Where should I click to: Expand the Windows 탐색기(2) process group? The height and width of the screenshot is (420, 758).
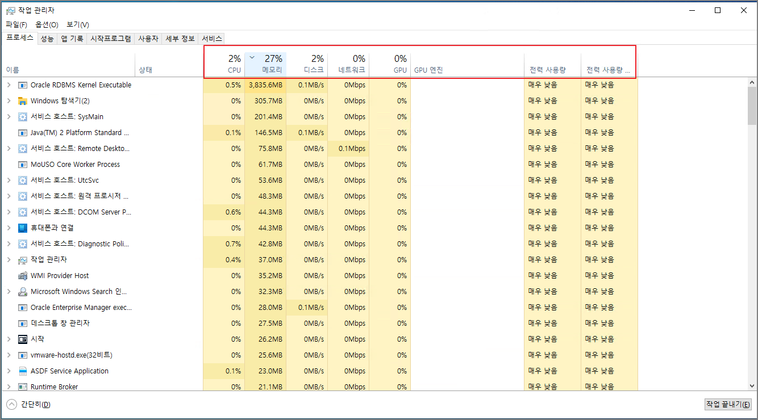[9, 101]
